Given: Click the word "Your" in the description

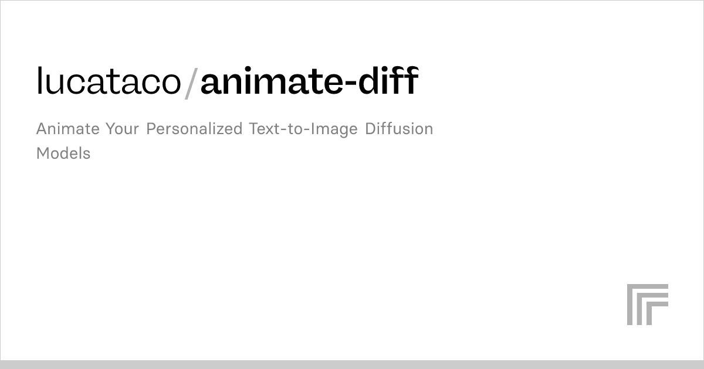Looking at the screenshot, I should tap(122, 129).
